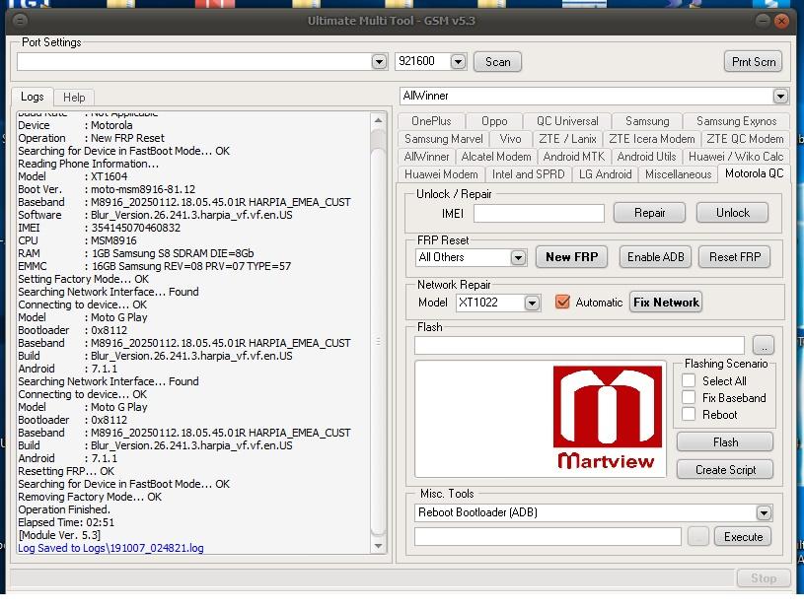Open the port selection dropdown
Image resolution: width=804 pixels, height=609 pixels.
click(379, 61)
